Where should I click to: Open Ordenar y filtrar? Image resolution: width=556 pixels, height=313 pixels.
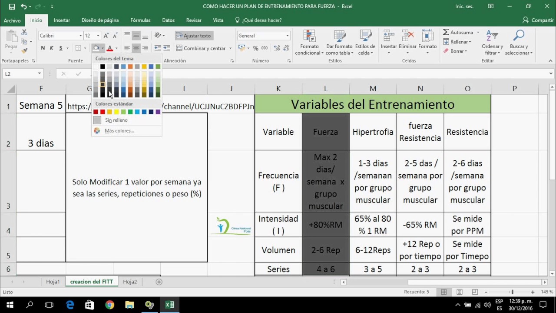492,43
